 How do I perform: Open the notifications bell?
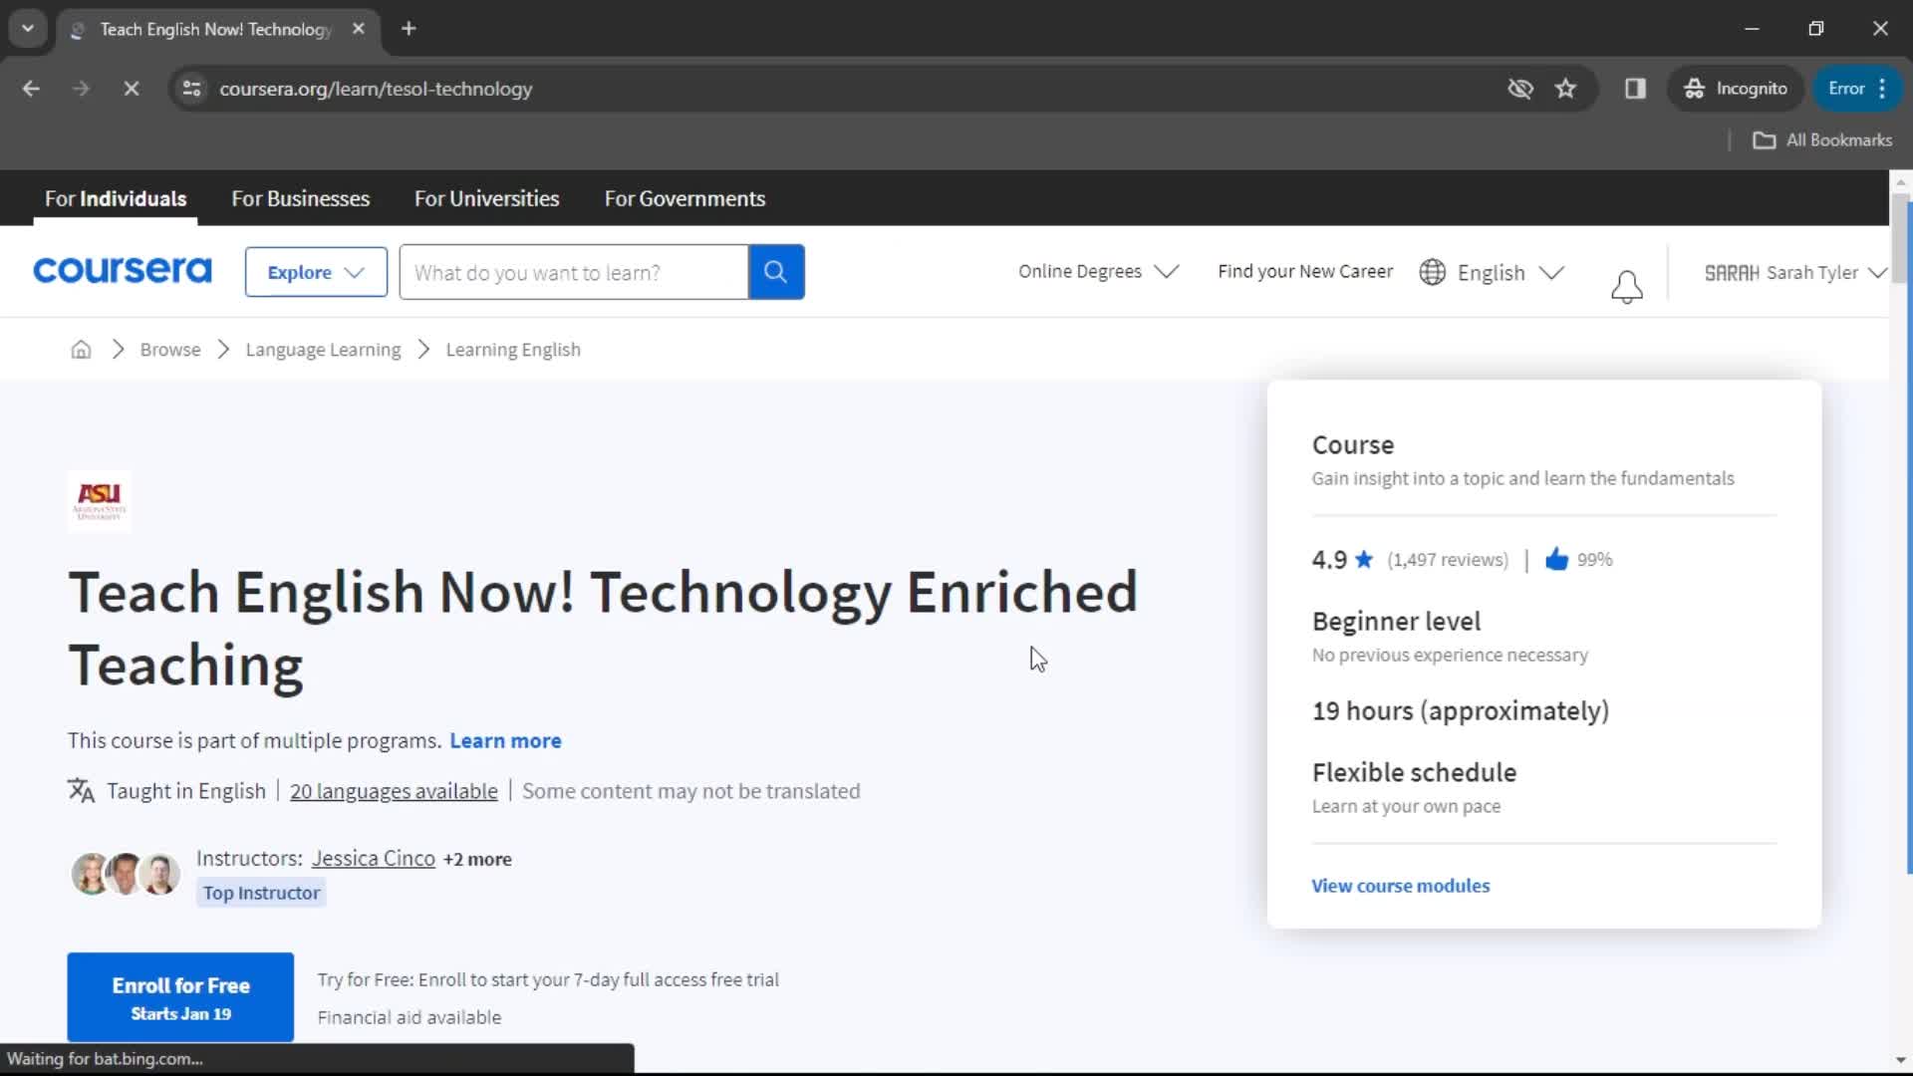tap(1626, 287)
